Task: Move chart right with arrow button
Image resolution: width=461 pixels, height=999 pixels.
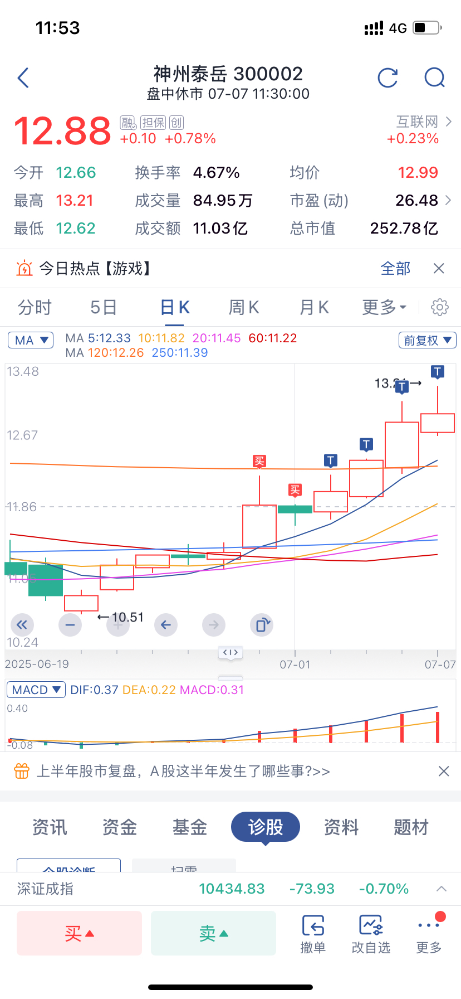Action: point(214,625)
